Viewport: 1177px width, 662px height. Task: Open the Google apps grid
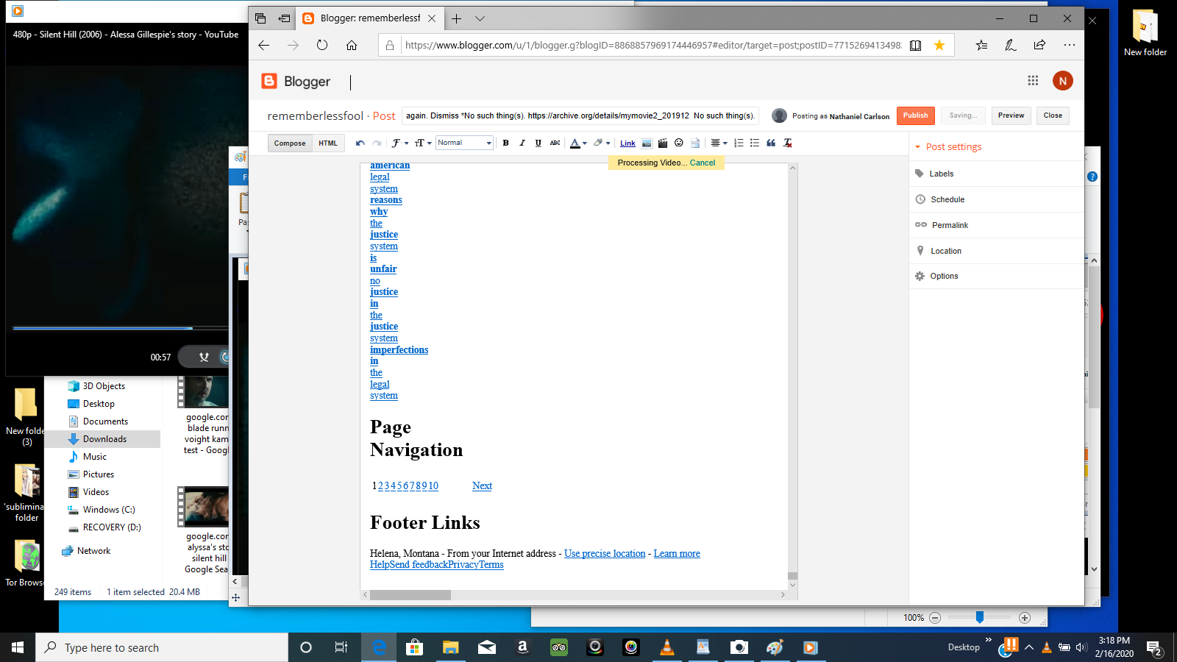[1033, 81]
